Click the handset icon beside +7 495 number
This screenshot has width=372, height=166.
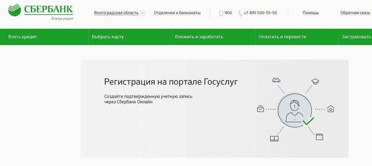240,13
